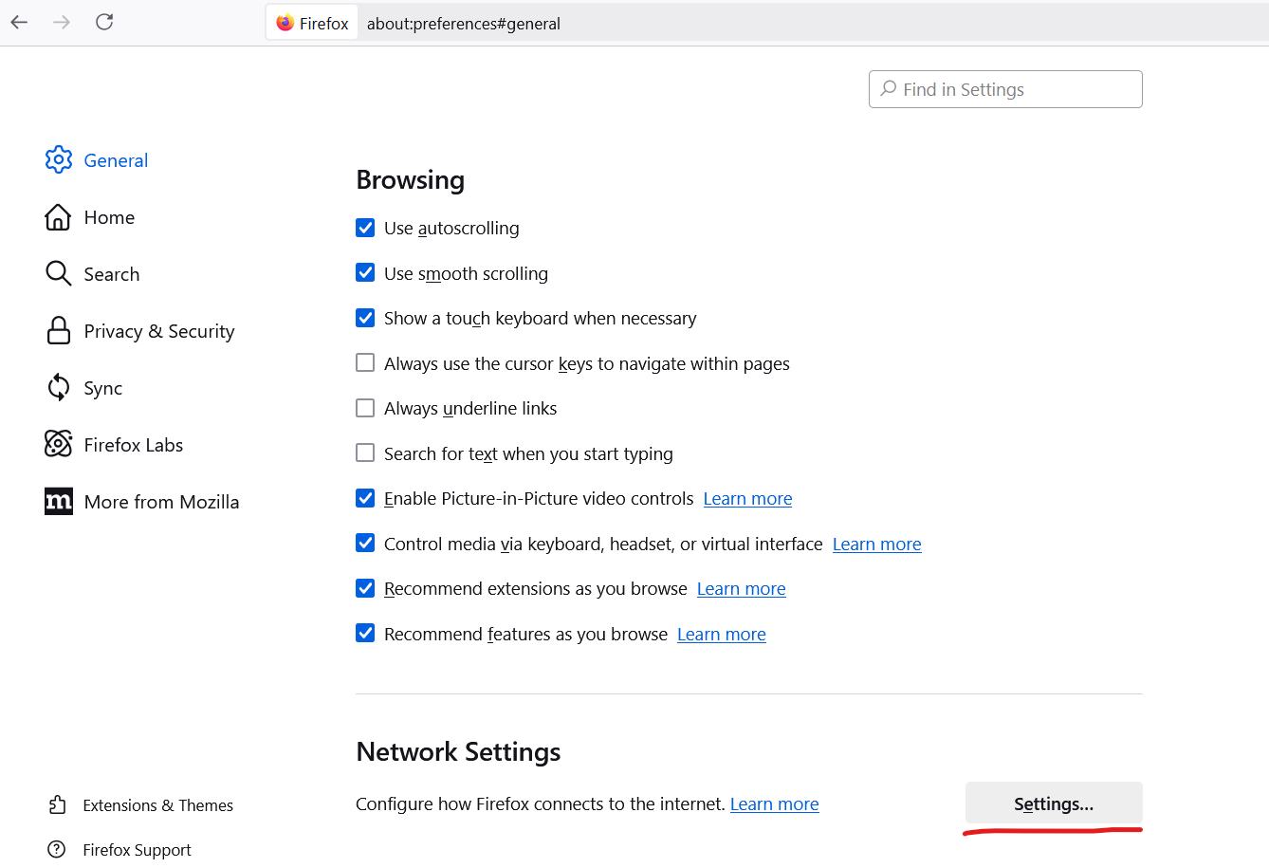
Task: Open the Home settings category
Action: pos(109,217)
